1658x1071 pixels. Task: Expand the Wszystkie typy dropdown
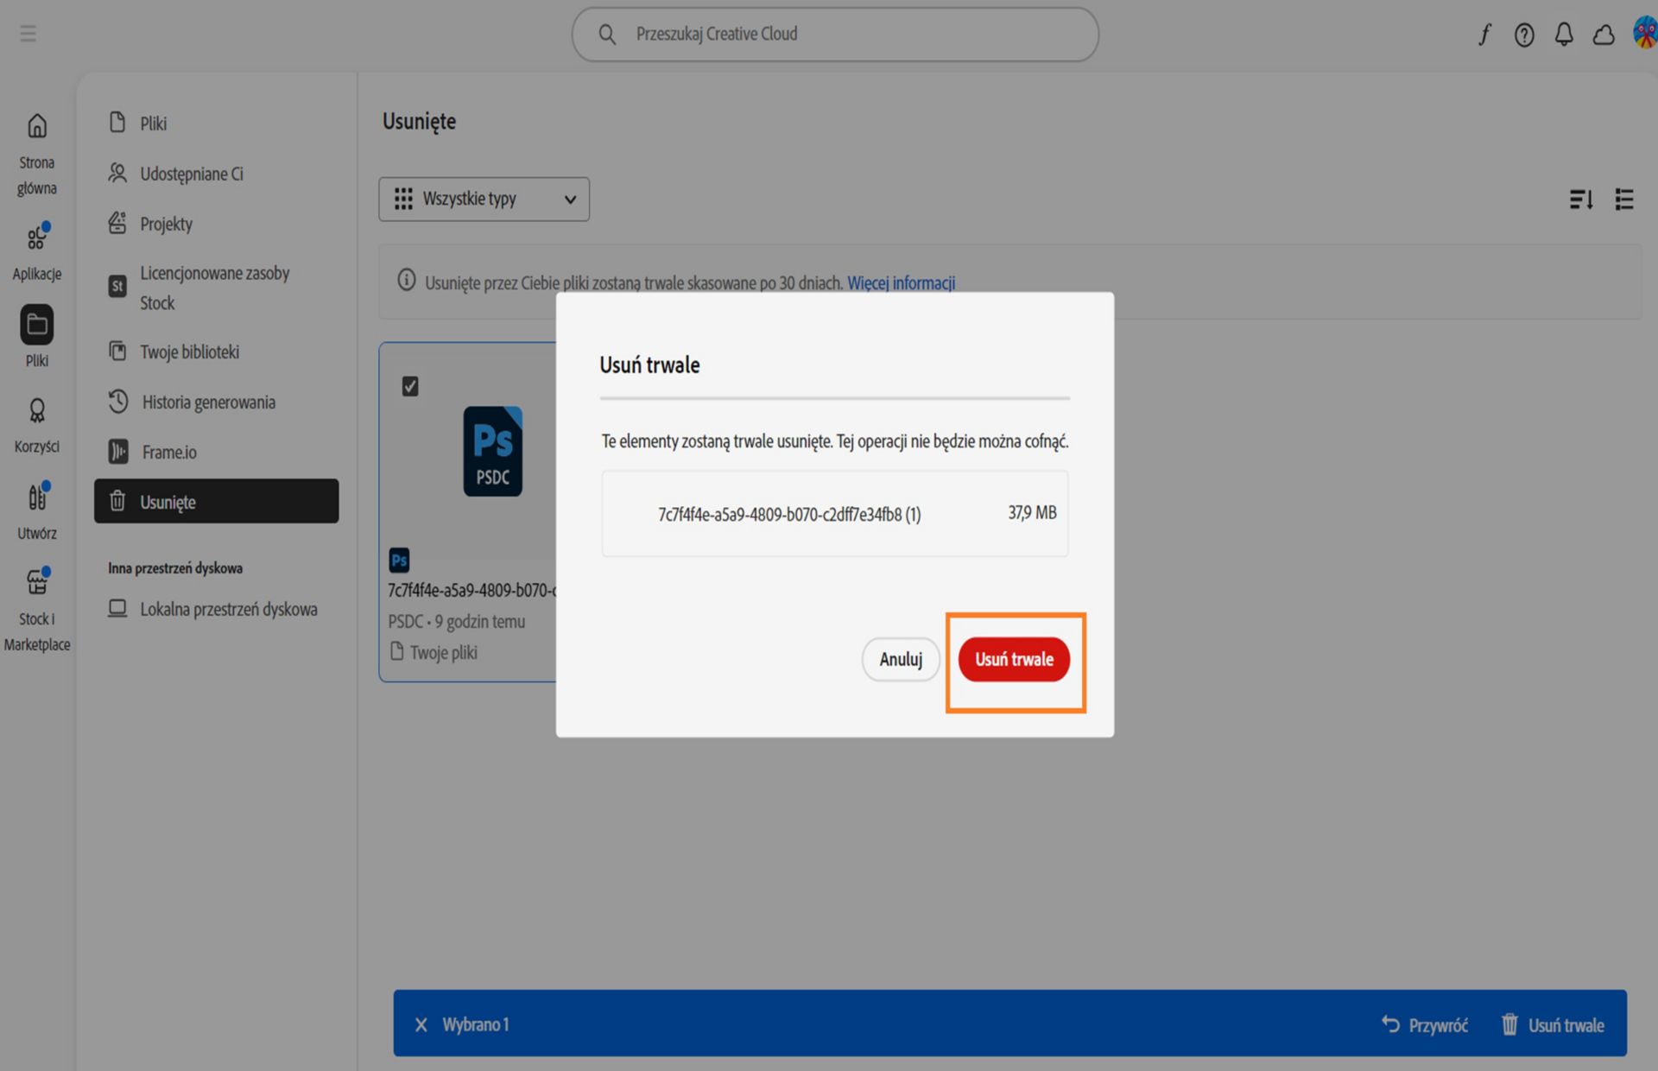click(484, 199)
